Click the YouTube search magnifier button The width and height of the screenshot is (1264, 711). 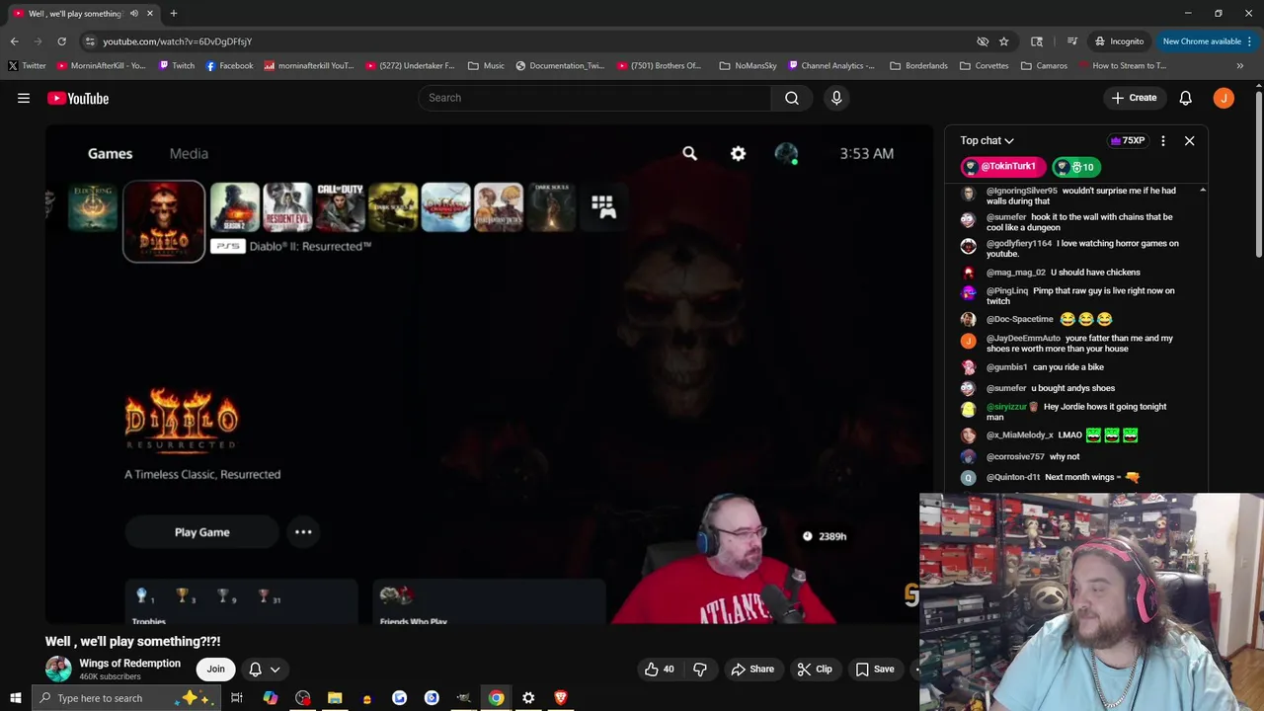pos(792,98)
